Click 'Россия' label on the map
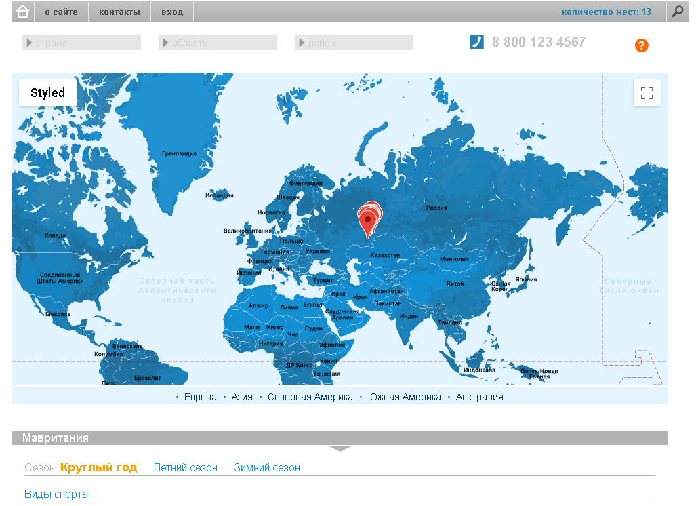Viewport: 696px width, 506px height. [x=436, y=208]
